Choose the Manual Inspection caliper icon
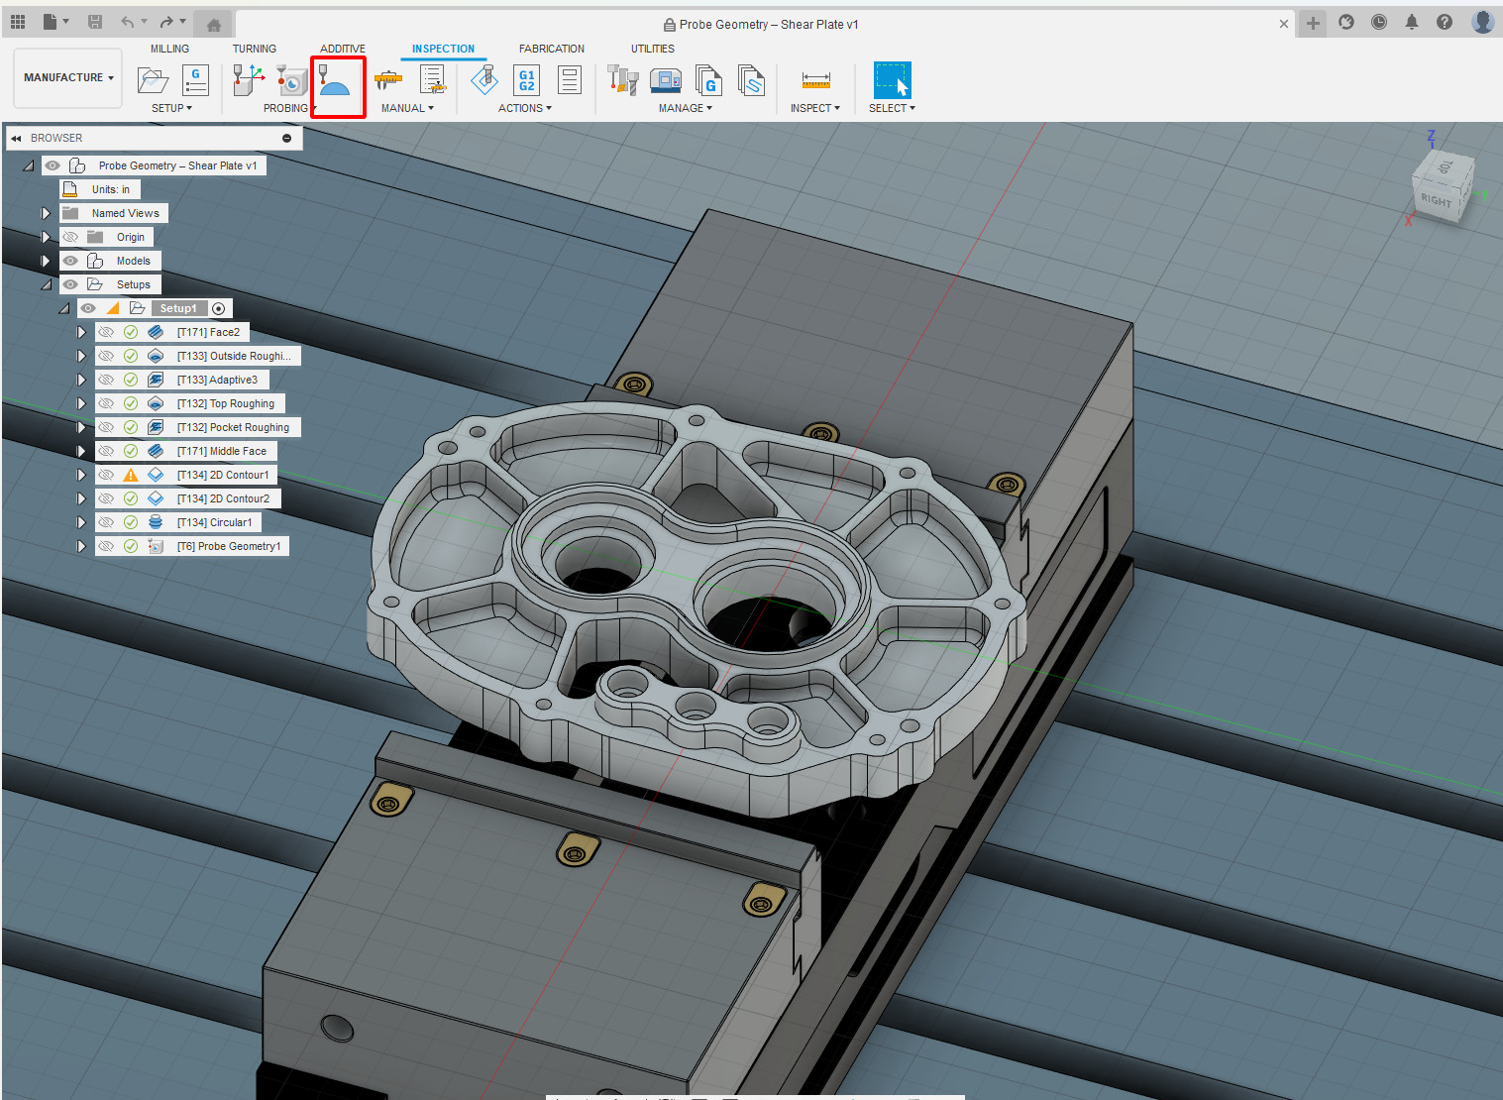This screenshot has width=1503, height=1100. (388, 79)
